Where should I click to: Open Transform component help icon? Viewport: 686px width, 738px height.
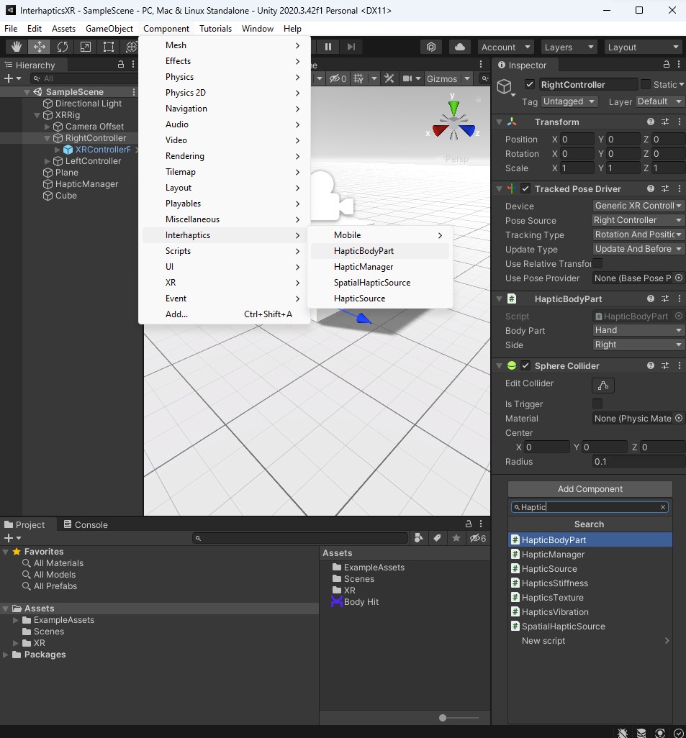[x=651, y=122]
